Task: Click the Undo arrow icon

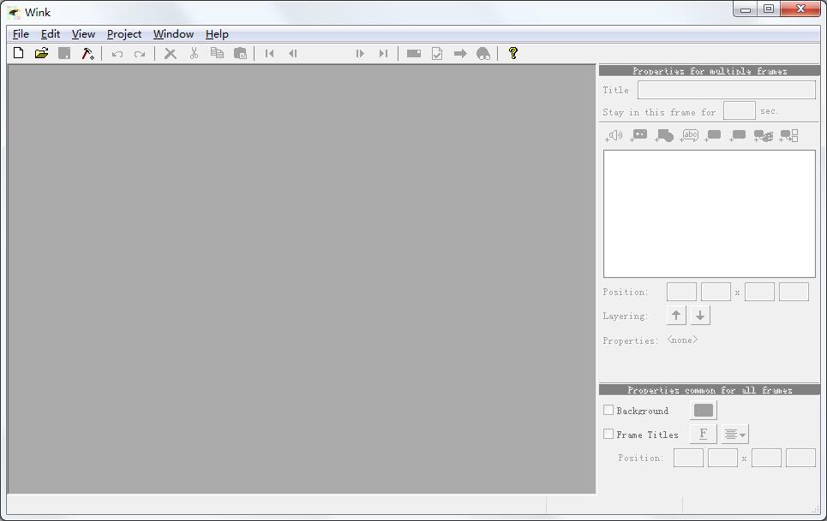Action: [x=117, y=54]
